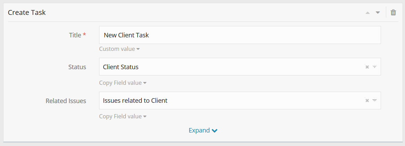This screenshot has width=405, height=146.
Task: Select the Issues related to Client field
Action: click(229, 101)
